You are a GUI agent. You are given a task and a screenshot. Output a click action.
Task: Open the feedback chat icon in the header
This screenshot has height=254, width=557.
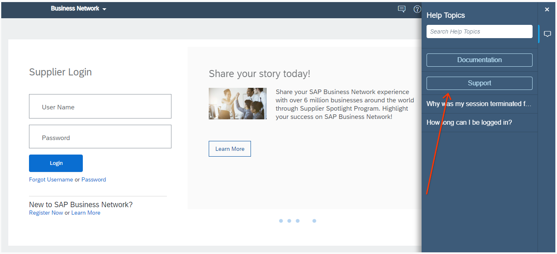point(401,9)
